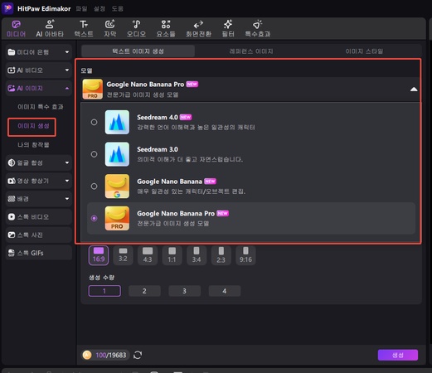Expand the 미디어 은행 sidebar section
Viewport: 432px width, 373px height.
(x=39, y=52)
